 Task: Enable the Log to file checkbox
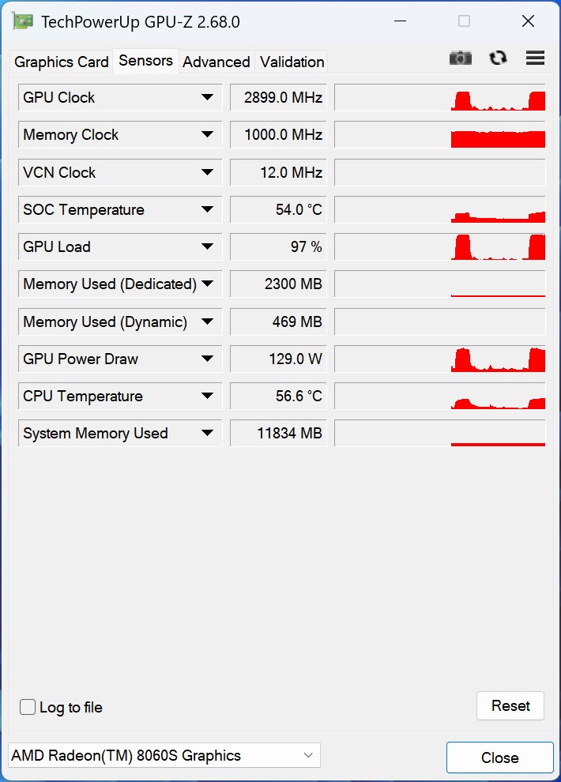pos(28,707)
